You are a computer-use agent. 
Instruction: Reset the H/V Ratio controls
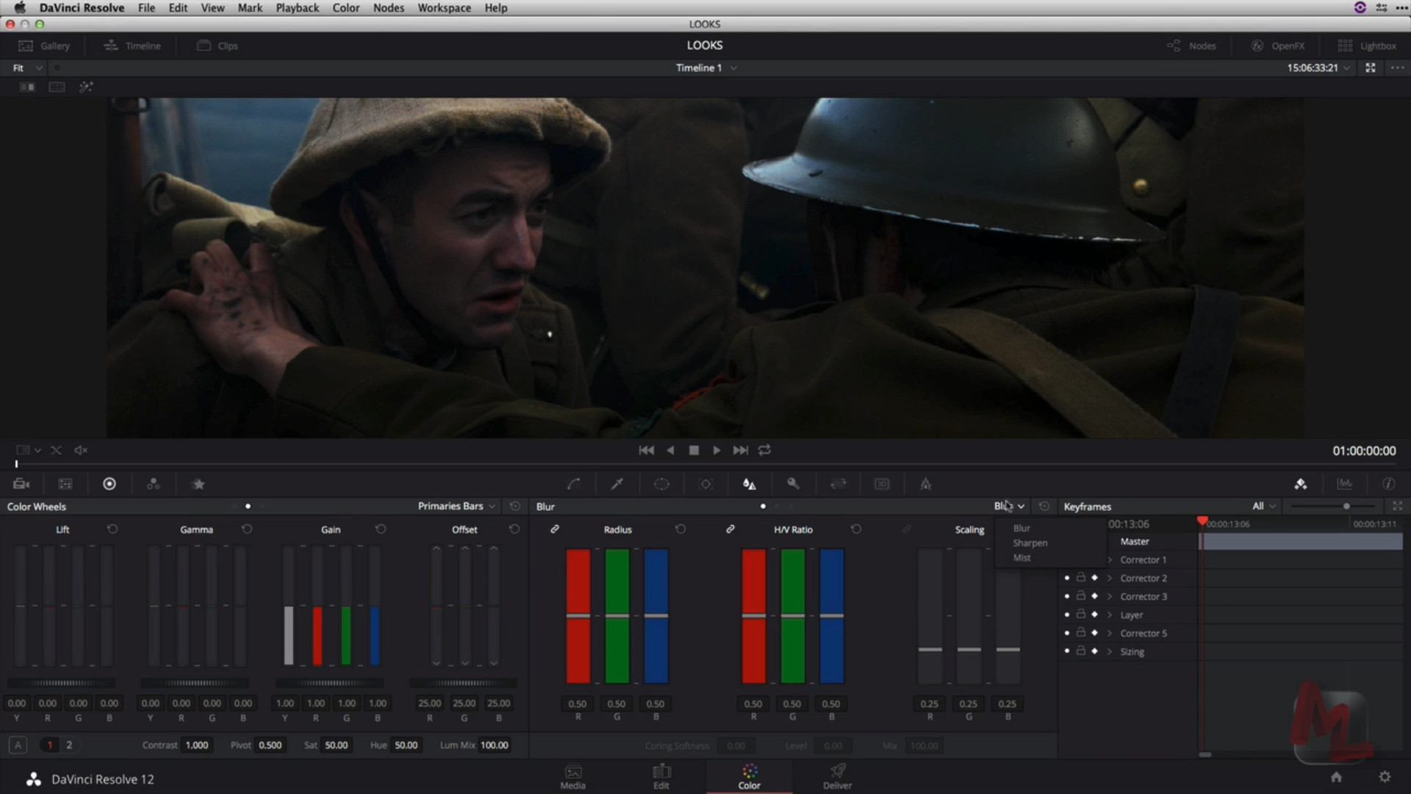pos(856,529)
